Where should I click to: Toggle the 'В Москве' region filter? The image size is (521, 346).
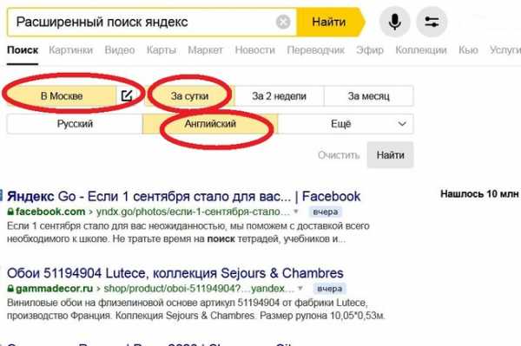tap(62, 96)
